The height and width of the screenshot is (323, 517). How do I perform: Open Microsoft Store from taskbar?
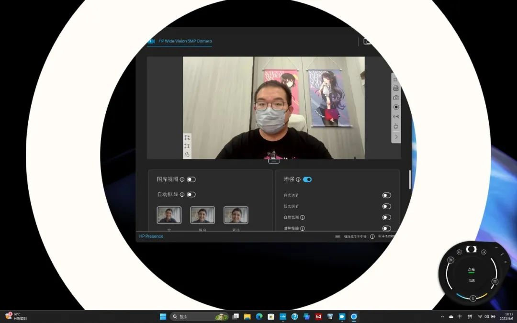click(271, 316)
